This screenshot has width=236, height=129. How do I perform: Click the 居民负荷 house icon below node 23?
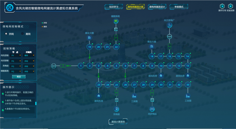pyautogui.click(x=99, y=95)
